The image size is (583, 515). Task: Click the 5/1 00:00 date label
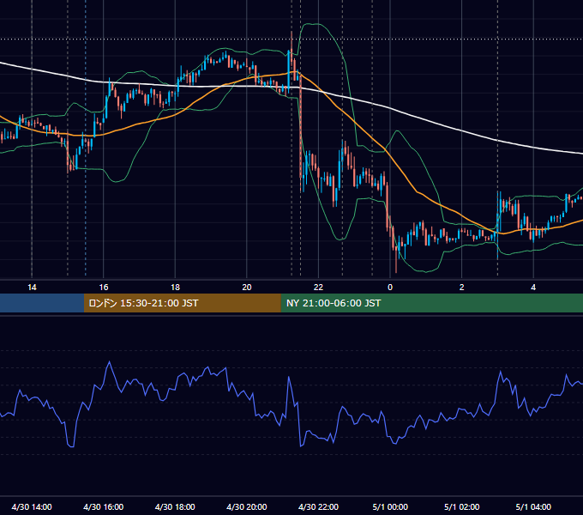pos(390,506)
